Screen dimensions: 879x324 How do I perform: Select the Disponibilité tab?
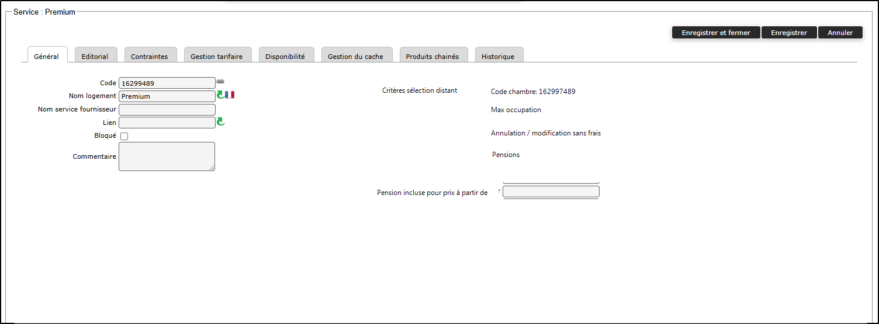coord(285,56)
